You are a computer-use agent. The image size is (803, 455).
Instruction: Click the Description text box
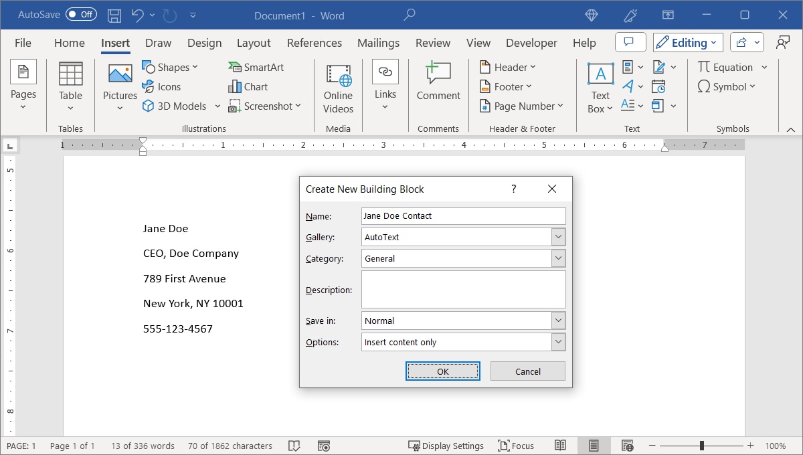click(x=463, y=289)
